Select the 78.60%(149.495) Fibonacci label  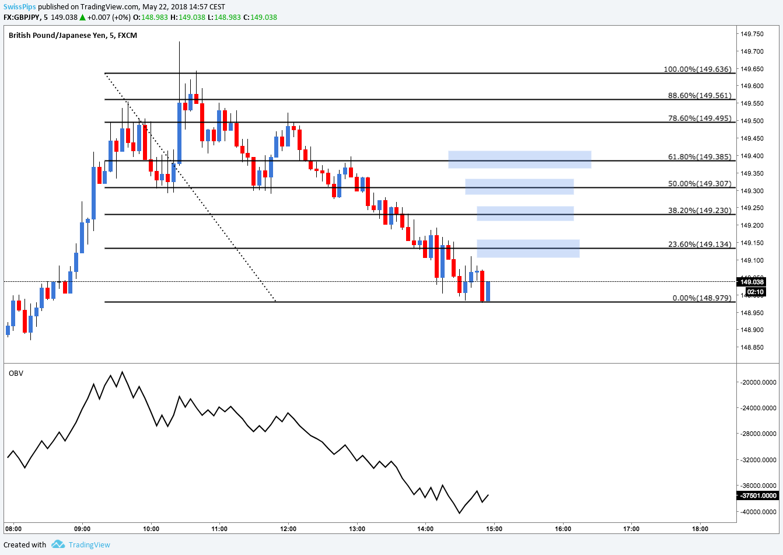[700, 118]
